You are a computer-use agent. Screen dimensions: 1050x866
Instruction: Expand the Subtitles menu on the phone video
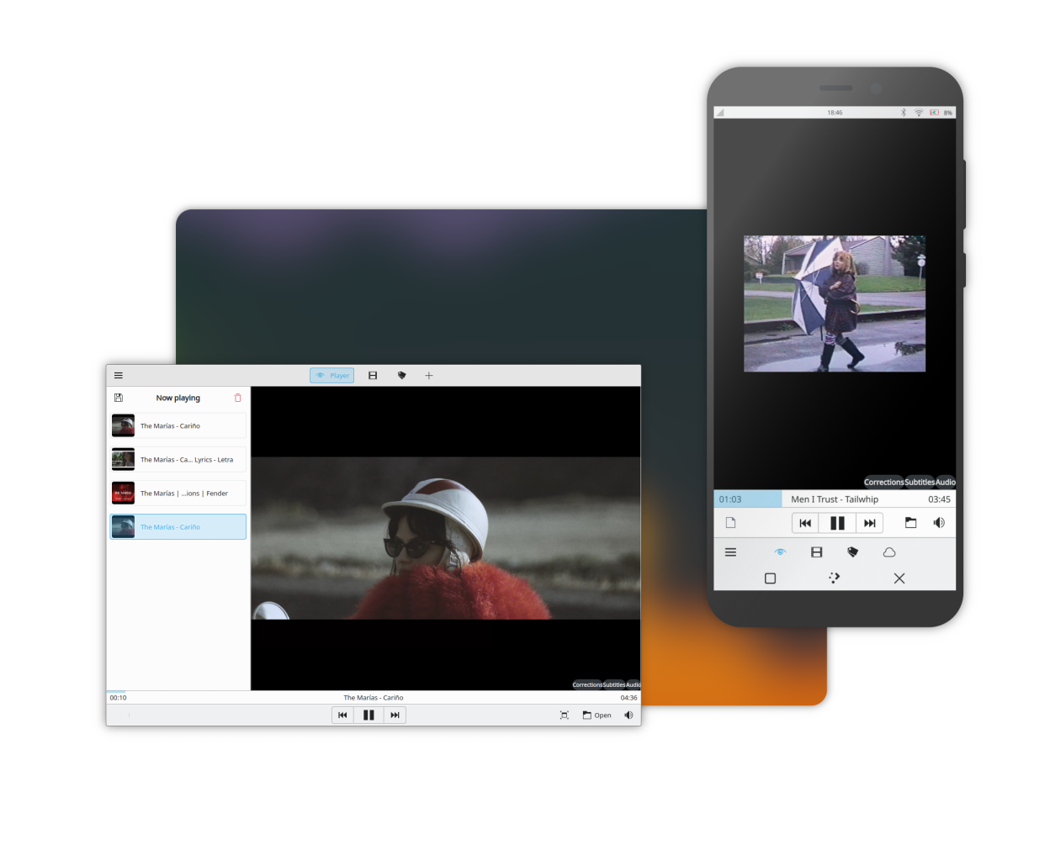[920, 483]
